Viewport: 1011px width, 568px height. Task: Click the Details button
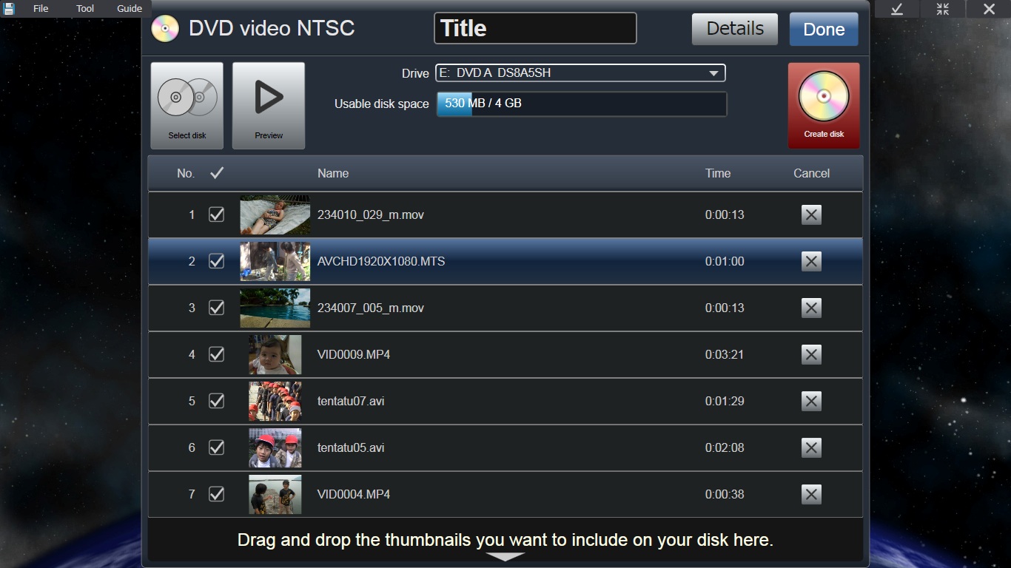(735, 29)
